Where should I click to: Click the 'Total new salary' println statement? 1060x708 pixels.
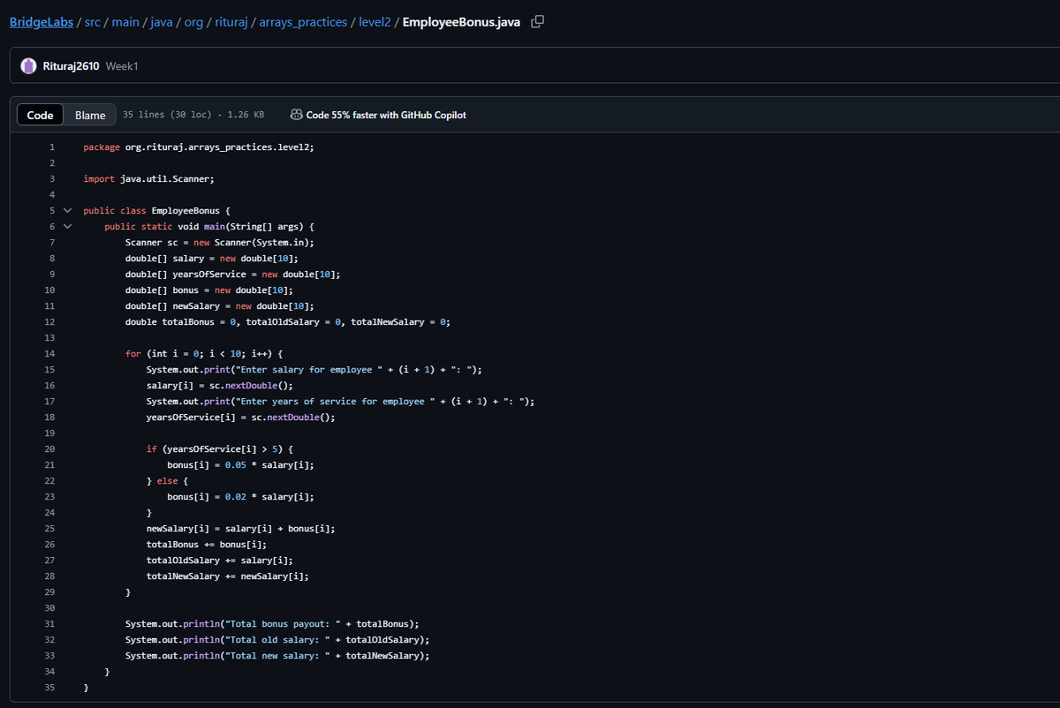(x=276, y=656)
